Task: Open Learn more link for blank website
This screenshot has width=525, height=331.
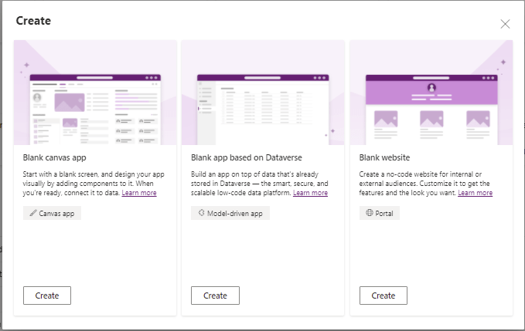Action: coord(475,193)
